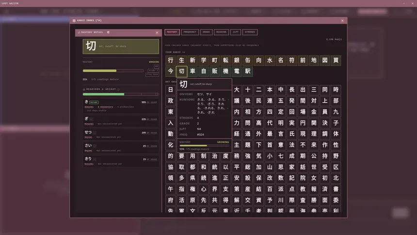Open the 九 kanji tile
Image resolution: width=417 pixels, height=235 pixels.
pos(336,112)
